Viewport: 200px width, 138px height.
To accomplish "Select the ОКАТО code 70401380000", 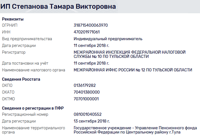I will (87, 92).
